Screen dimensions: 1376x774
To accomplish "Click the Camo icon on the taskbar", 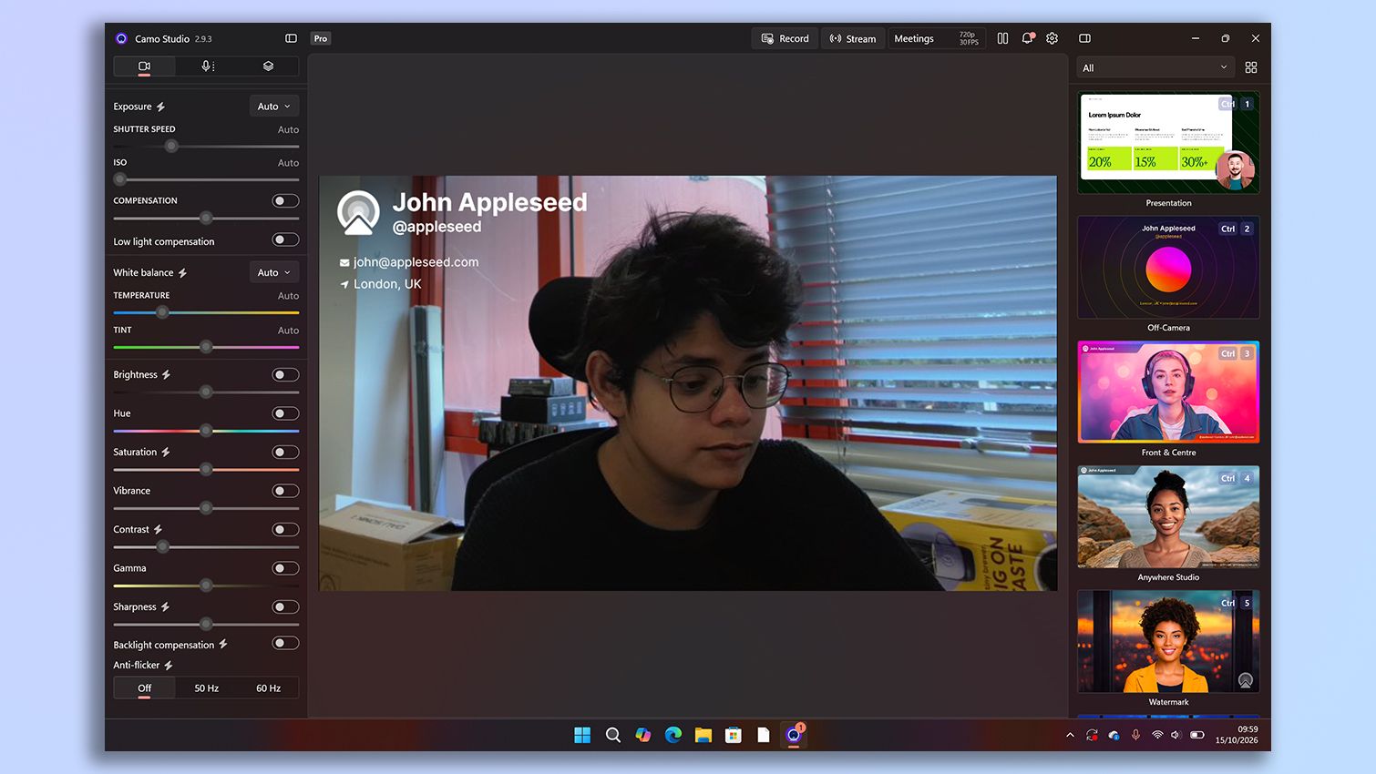I will pyautogui.click(x=794, y=735).
